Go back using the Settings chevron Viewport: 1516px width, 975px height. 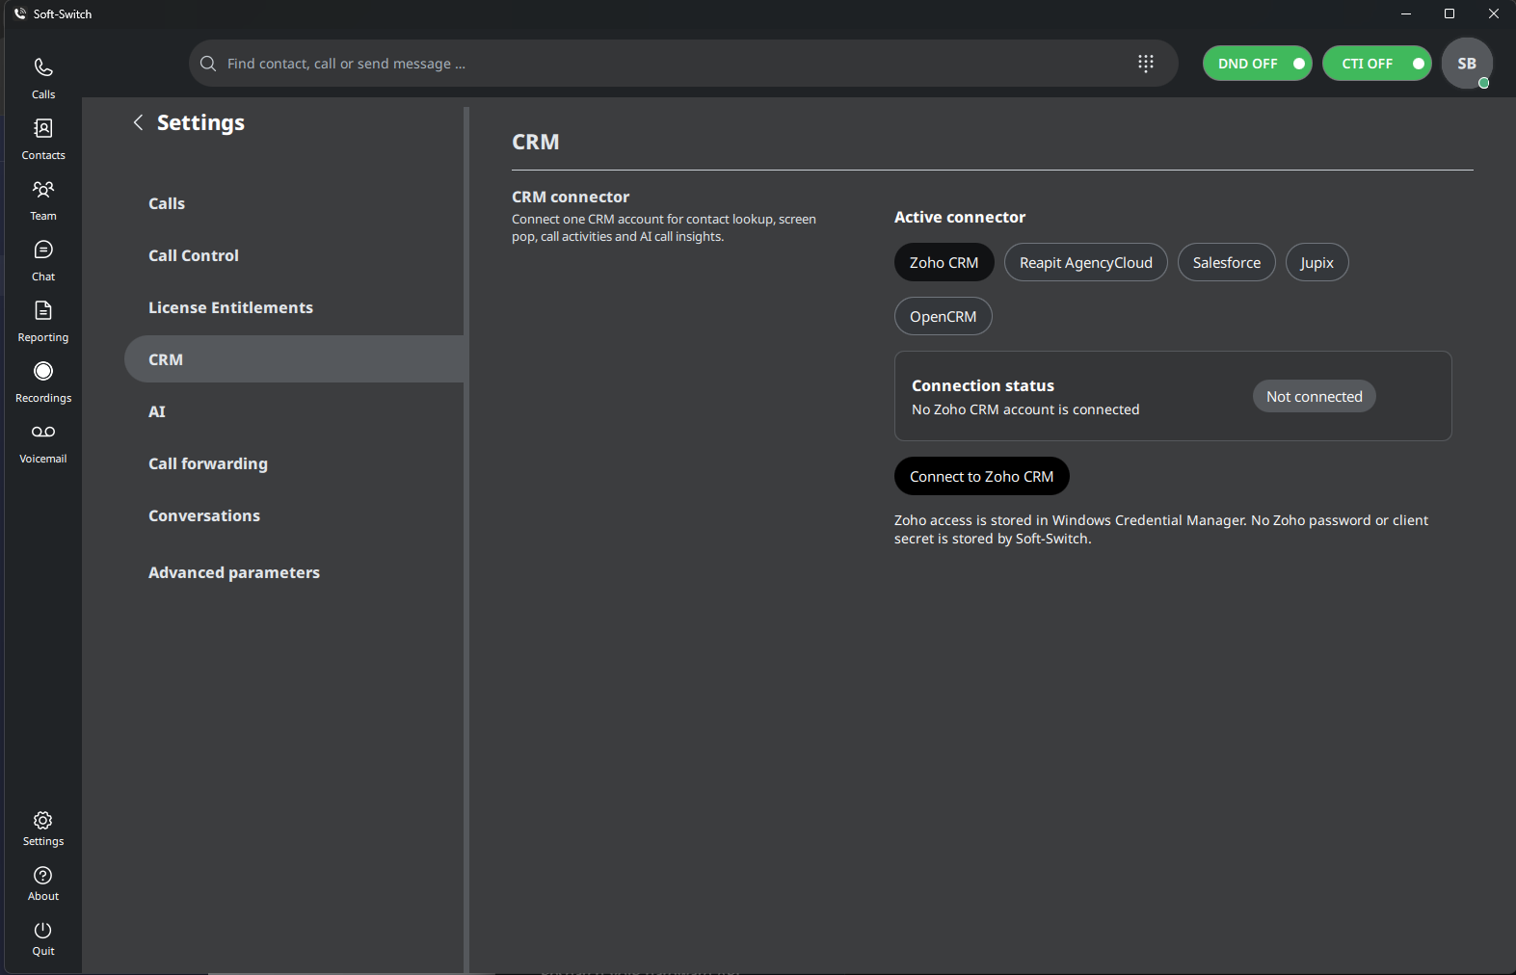[138, 122]
